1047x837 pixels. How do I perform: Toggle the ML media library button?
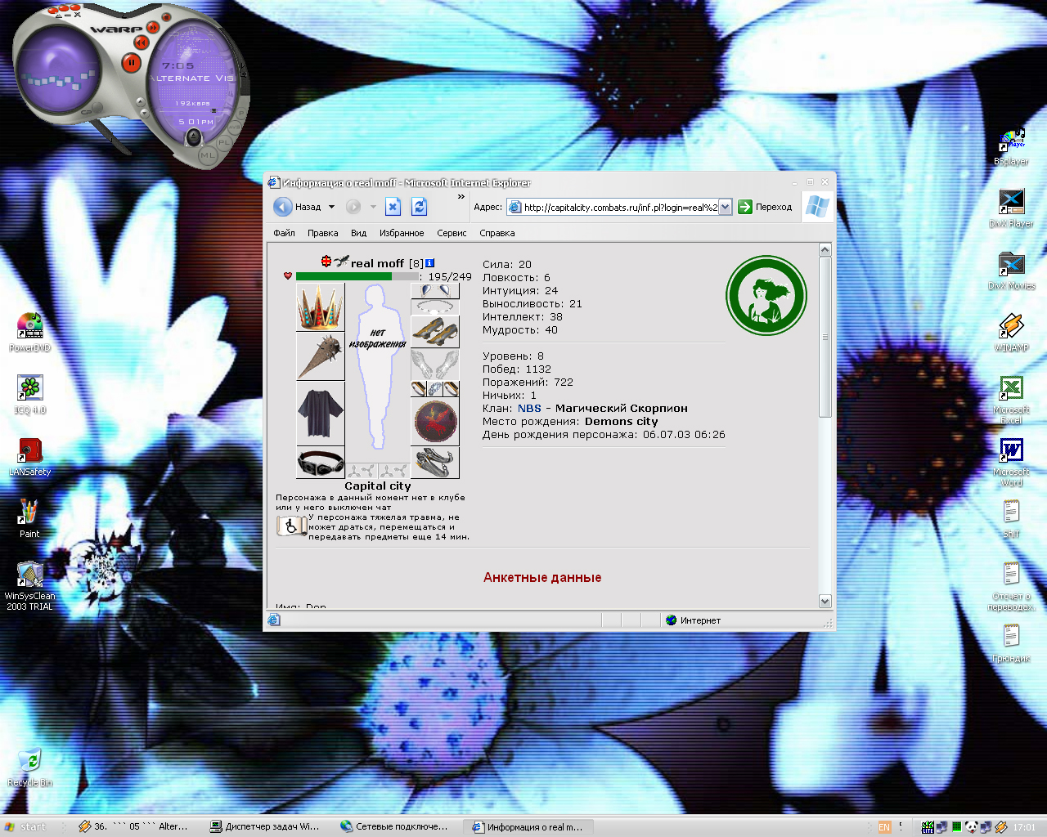click(x=208, y=155)
